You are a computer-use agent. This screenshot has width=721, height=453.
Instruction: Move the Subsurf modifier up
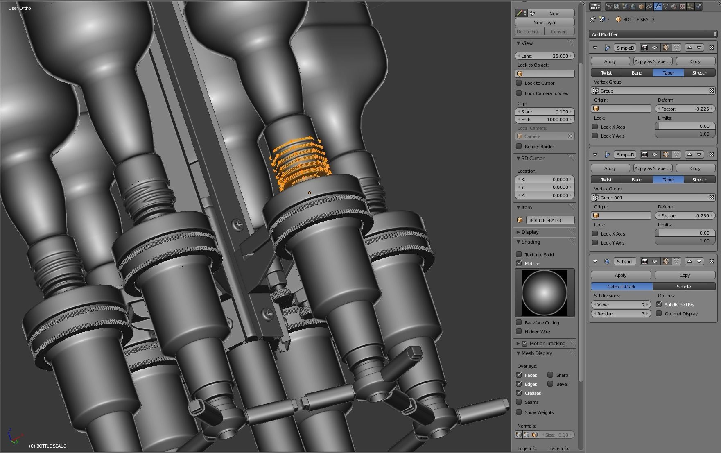pos(689,262)
